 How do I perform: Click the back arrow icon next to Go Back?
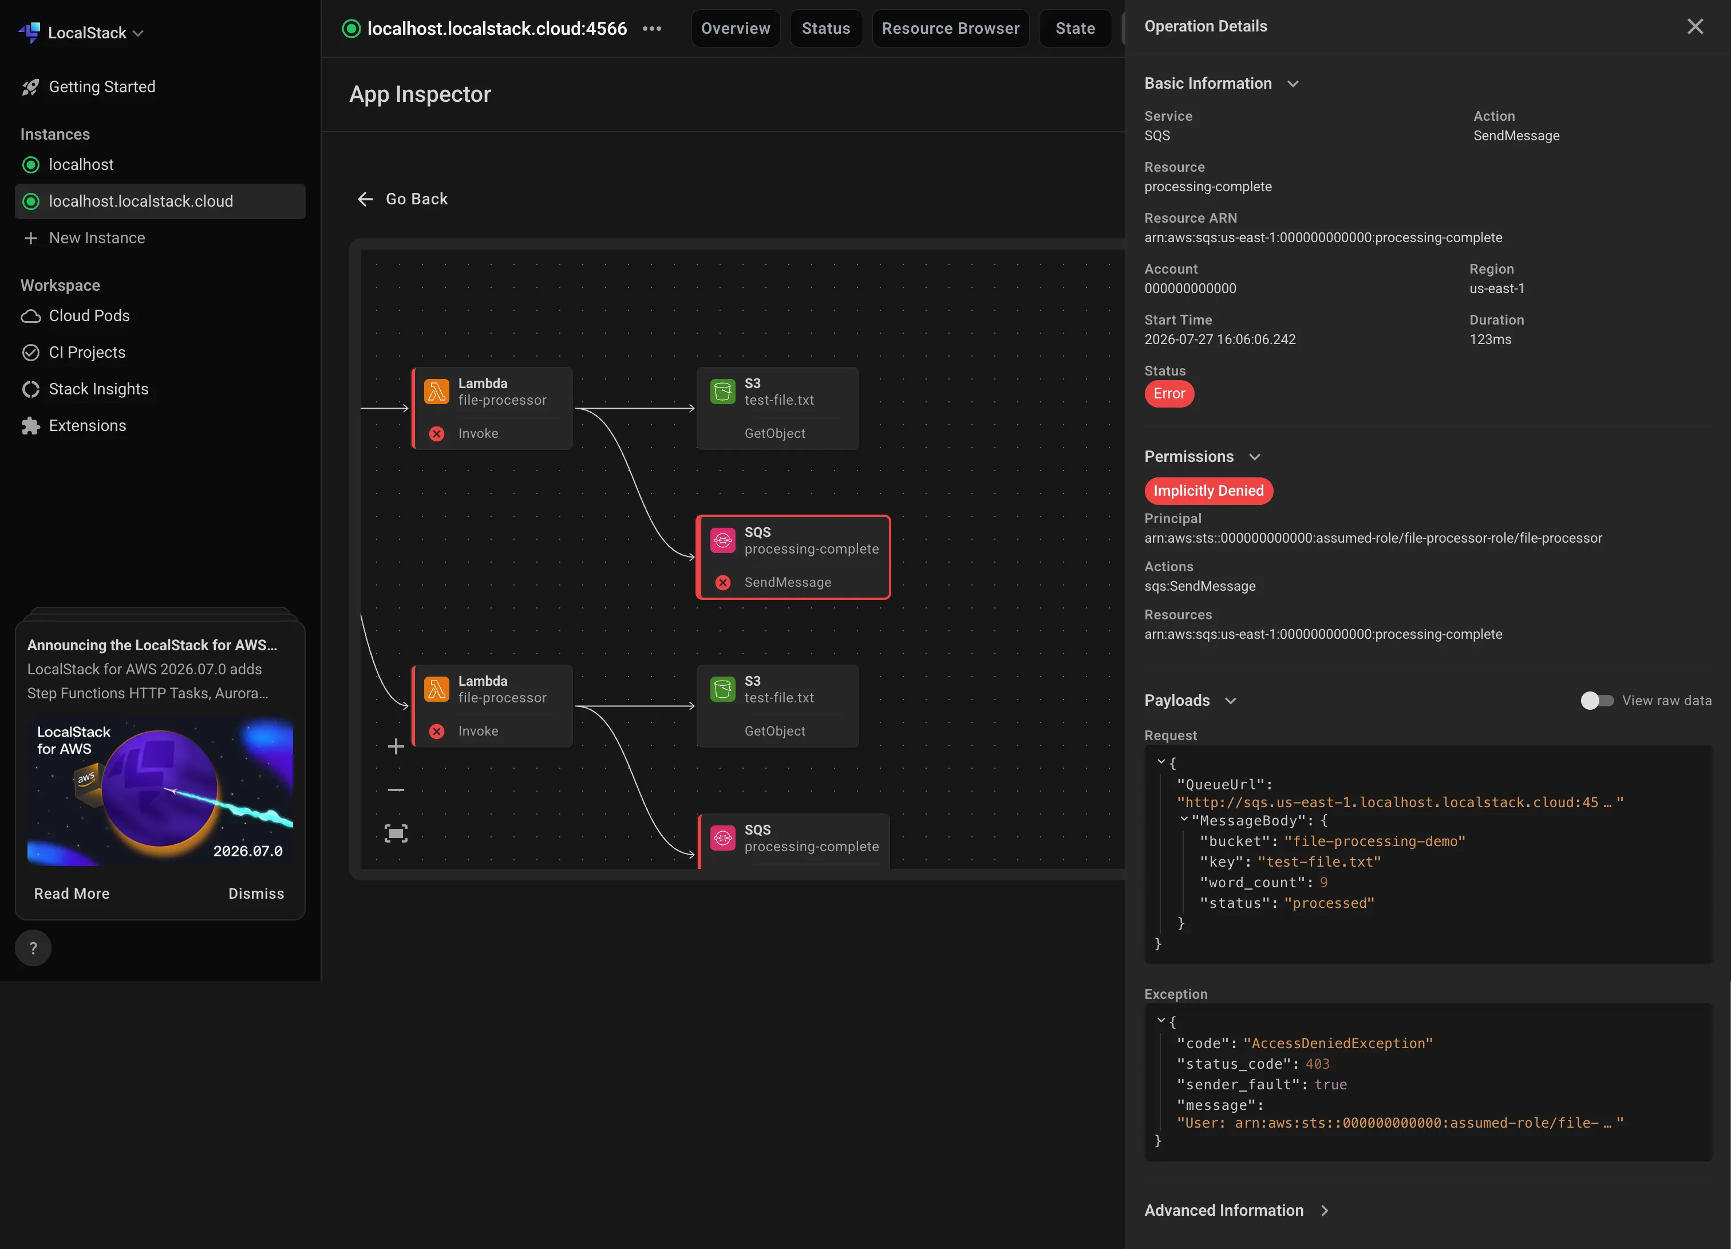pyautogui.click(x=366, y=199)
